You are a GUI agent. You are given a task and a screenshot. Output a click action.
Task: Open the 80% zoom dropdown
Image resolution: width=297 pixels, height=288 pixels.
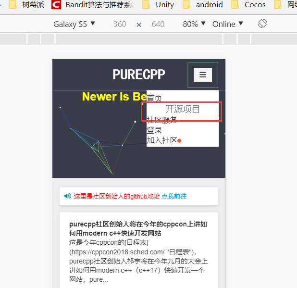click(x=194, y=24)
